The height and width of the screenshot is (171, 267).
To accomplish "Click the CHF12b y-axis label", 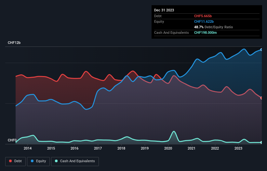I will tap(14, 43).
